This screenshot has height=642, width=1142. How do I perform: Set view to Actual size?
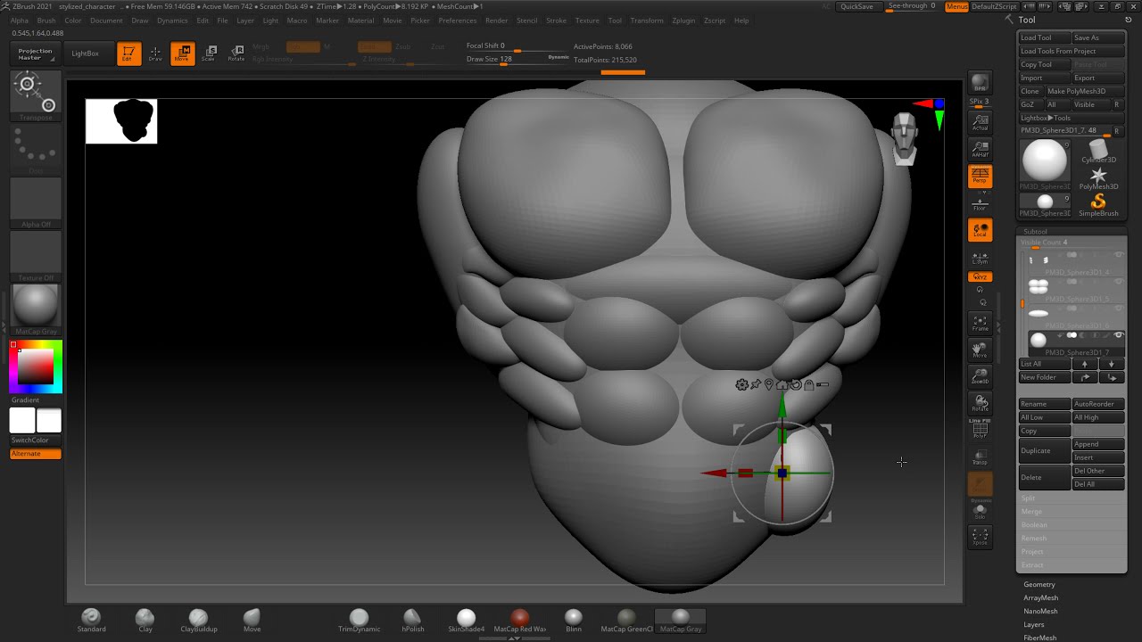(x=980, y=122)
